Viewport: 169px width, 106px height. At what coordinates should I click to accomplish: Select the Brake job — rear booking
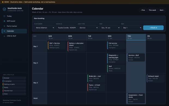[96, 78]
